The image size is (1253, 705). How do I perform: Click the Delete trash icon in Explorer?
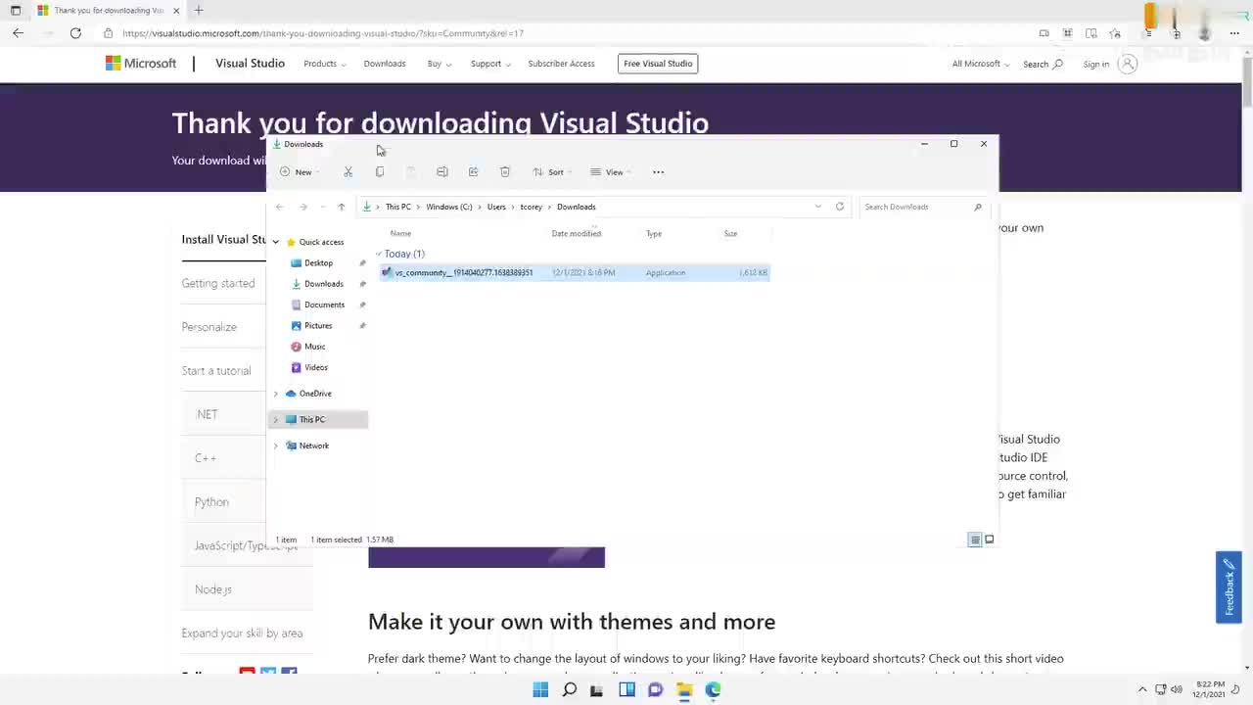tap(505, 172)
